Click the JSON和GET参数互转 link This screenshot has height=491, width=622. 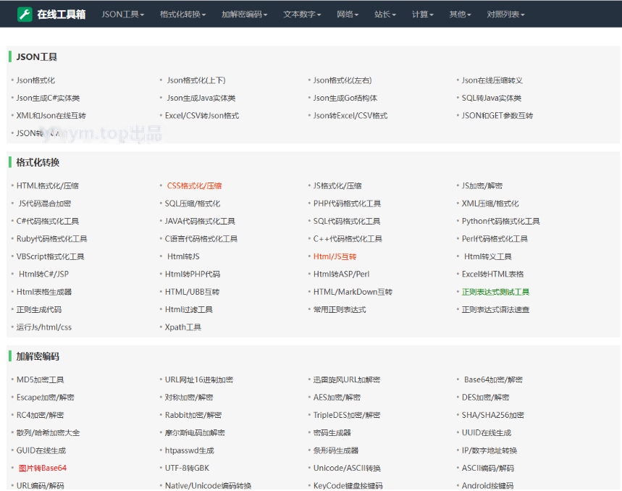tap(497, 116)
